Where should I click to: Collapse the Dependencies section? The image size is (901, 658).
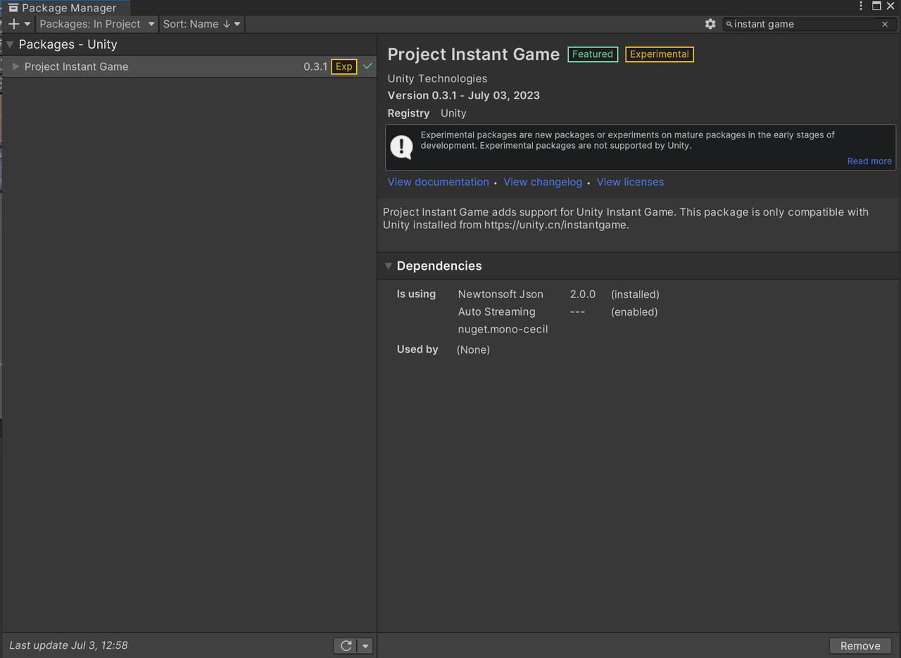point(388,266)
